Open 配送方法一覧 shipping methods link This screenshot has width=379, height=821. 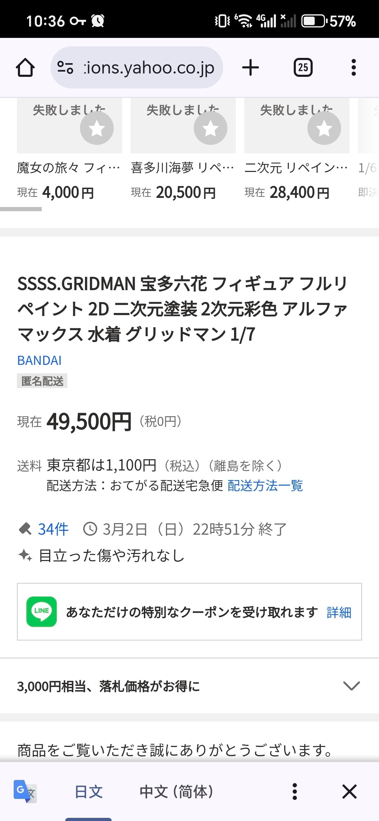pos(265,486)
